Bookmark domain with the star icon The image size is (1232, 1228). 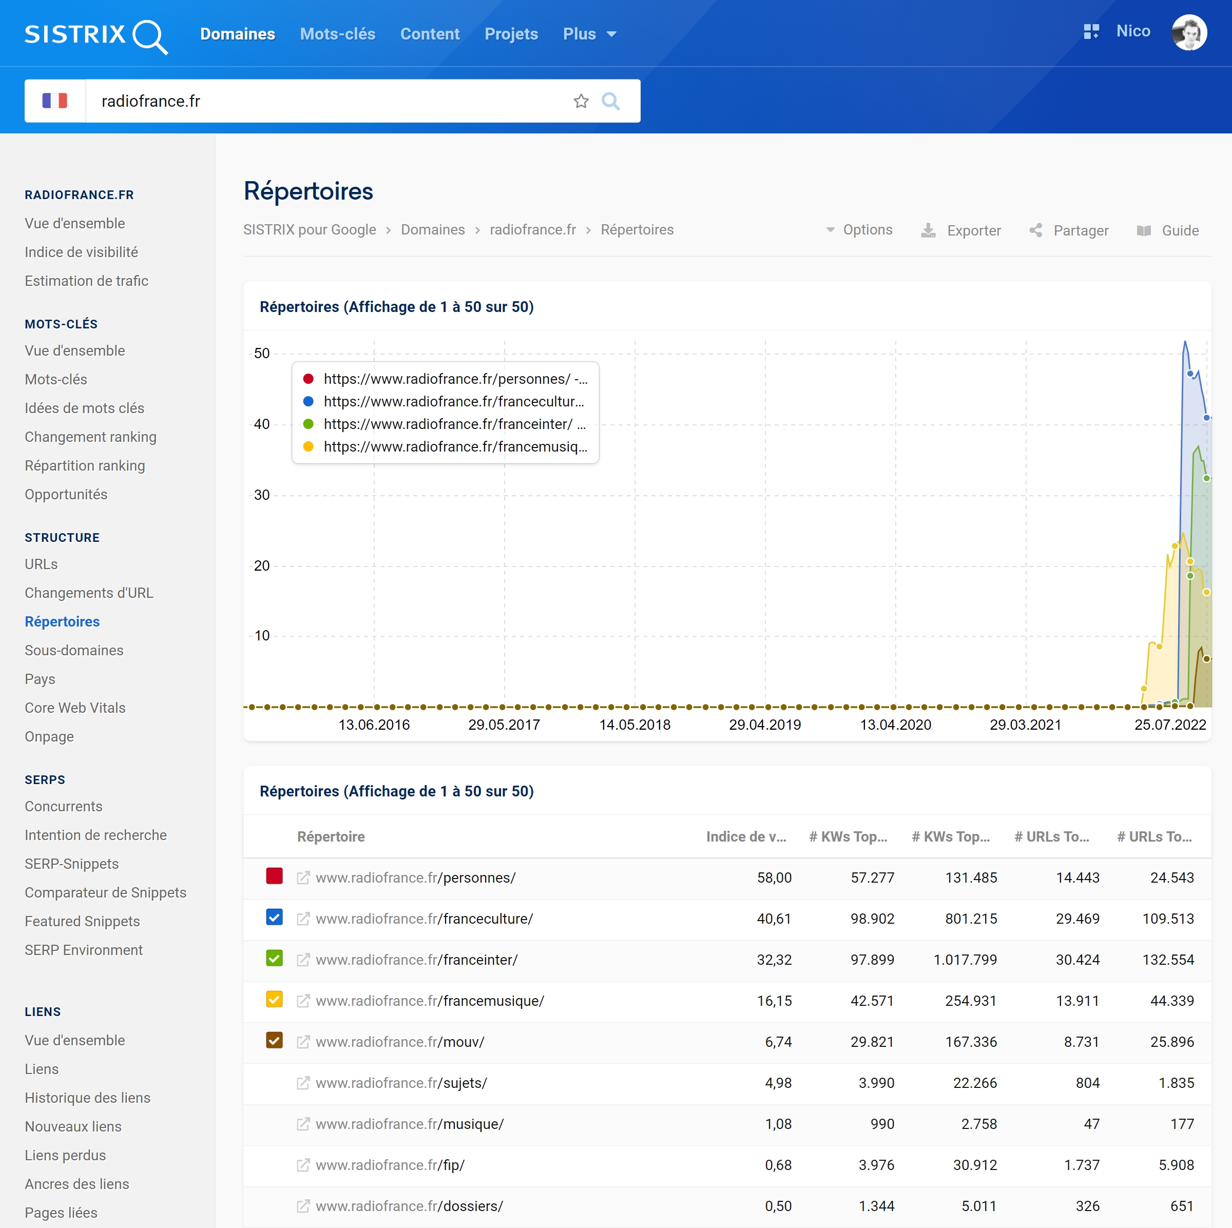[x=580, y=101]
